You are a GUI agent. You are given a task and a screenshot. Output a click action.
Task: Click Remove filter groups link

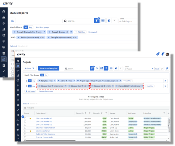[46, 91]
